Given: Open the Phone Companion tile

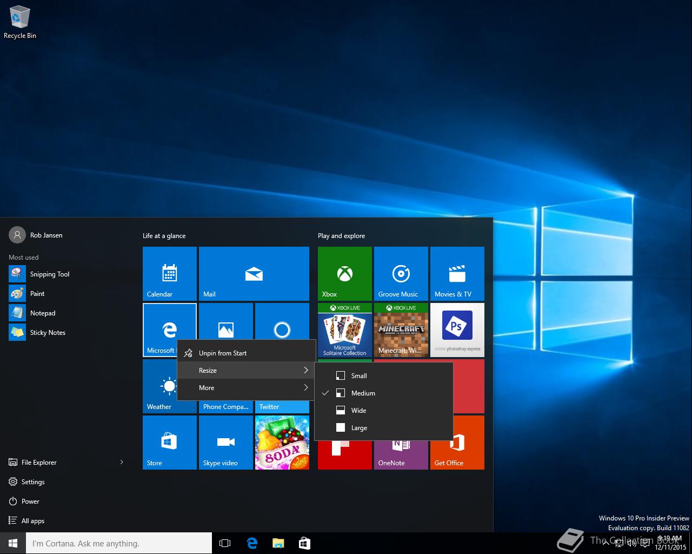Looking at the screenshot, I should pyautogui.click(x=226, y=407).
